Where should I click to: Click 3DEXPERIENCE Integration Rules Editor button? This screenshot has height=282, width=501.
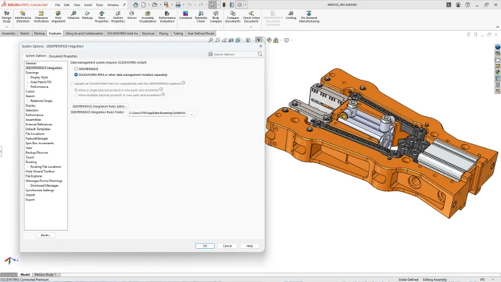(100, 107)
